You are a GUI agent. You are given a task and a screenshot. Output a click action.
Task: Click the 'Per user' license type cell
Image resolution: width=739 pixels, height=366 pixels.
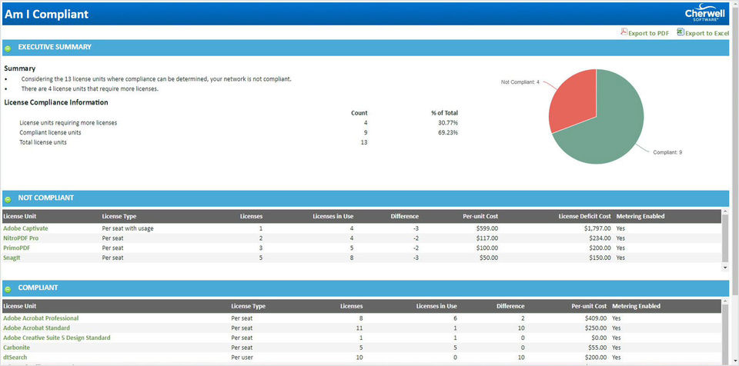242,358
